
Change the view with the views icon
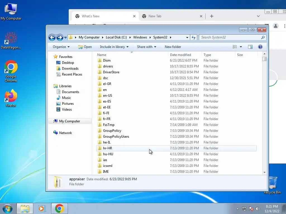pos(235,47)
